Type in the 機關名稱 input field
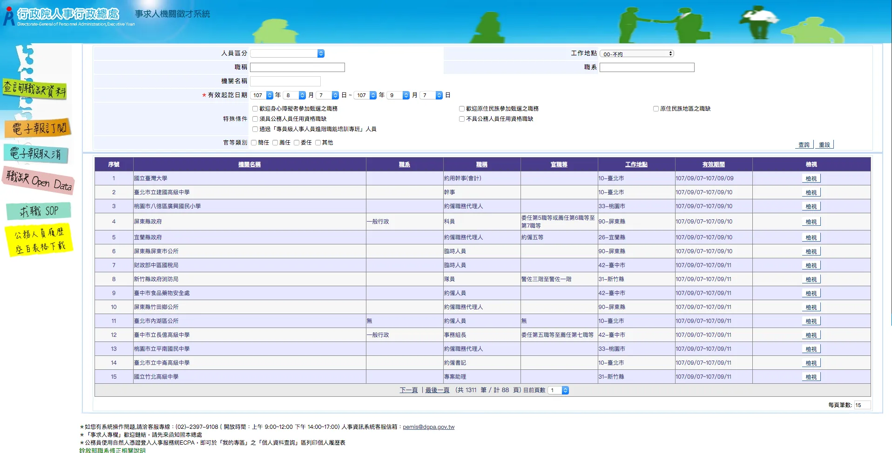Screen dimensions: 892x453 (285, 81)
